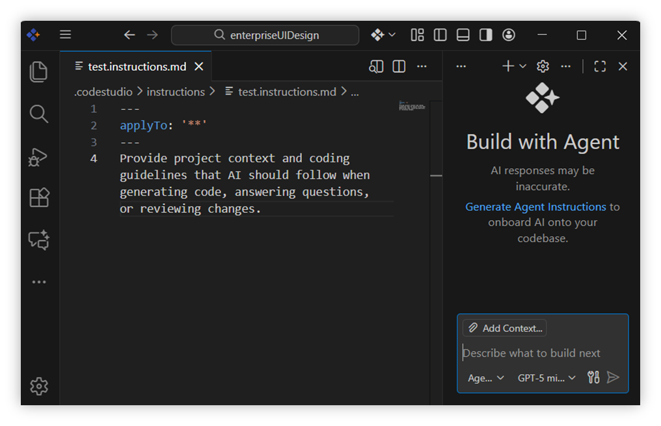Image resolution: width=661 pixels, height=426 pixels.
Task: Open the Configure Tools icon in chat input
Action: pyautogui.click(x=593, y=377)
